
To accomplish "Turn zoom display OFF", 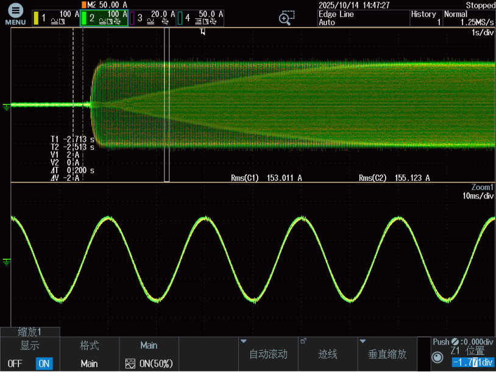I will tap(15, 363).
